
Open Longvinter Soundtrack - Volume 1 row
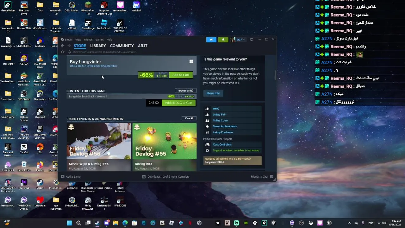click(131, 97)
